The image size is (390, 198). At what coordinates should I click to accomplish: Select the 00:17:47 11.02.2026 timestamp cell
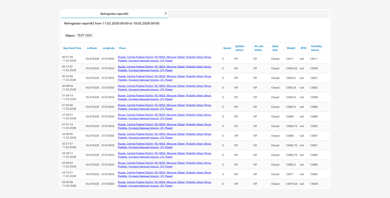[69, 69]
